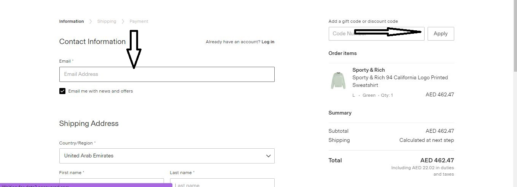Click the chevron before Payment breadcrumb

[123, 21]
